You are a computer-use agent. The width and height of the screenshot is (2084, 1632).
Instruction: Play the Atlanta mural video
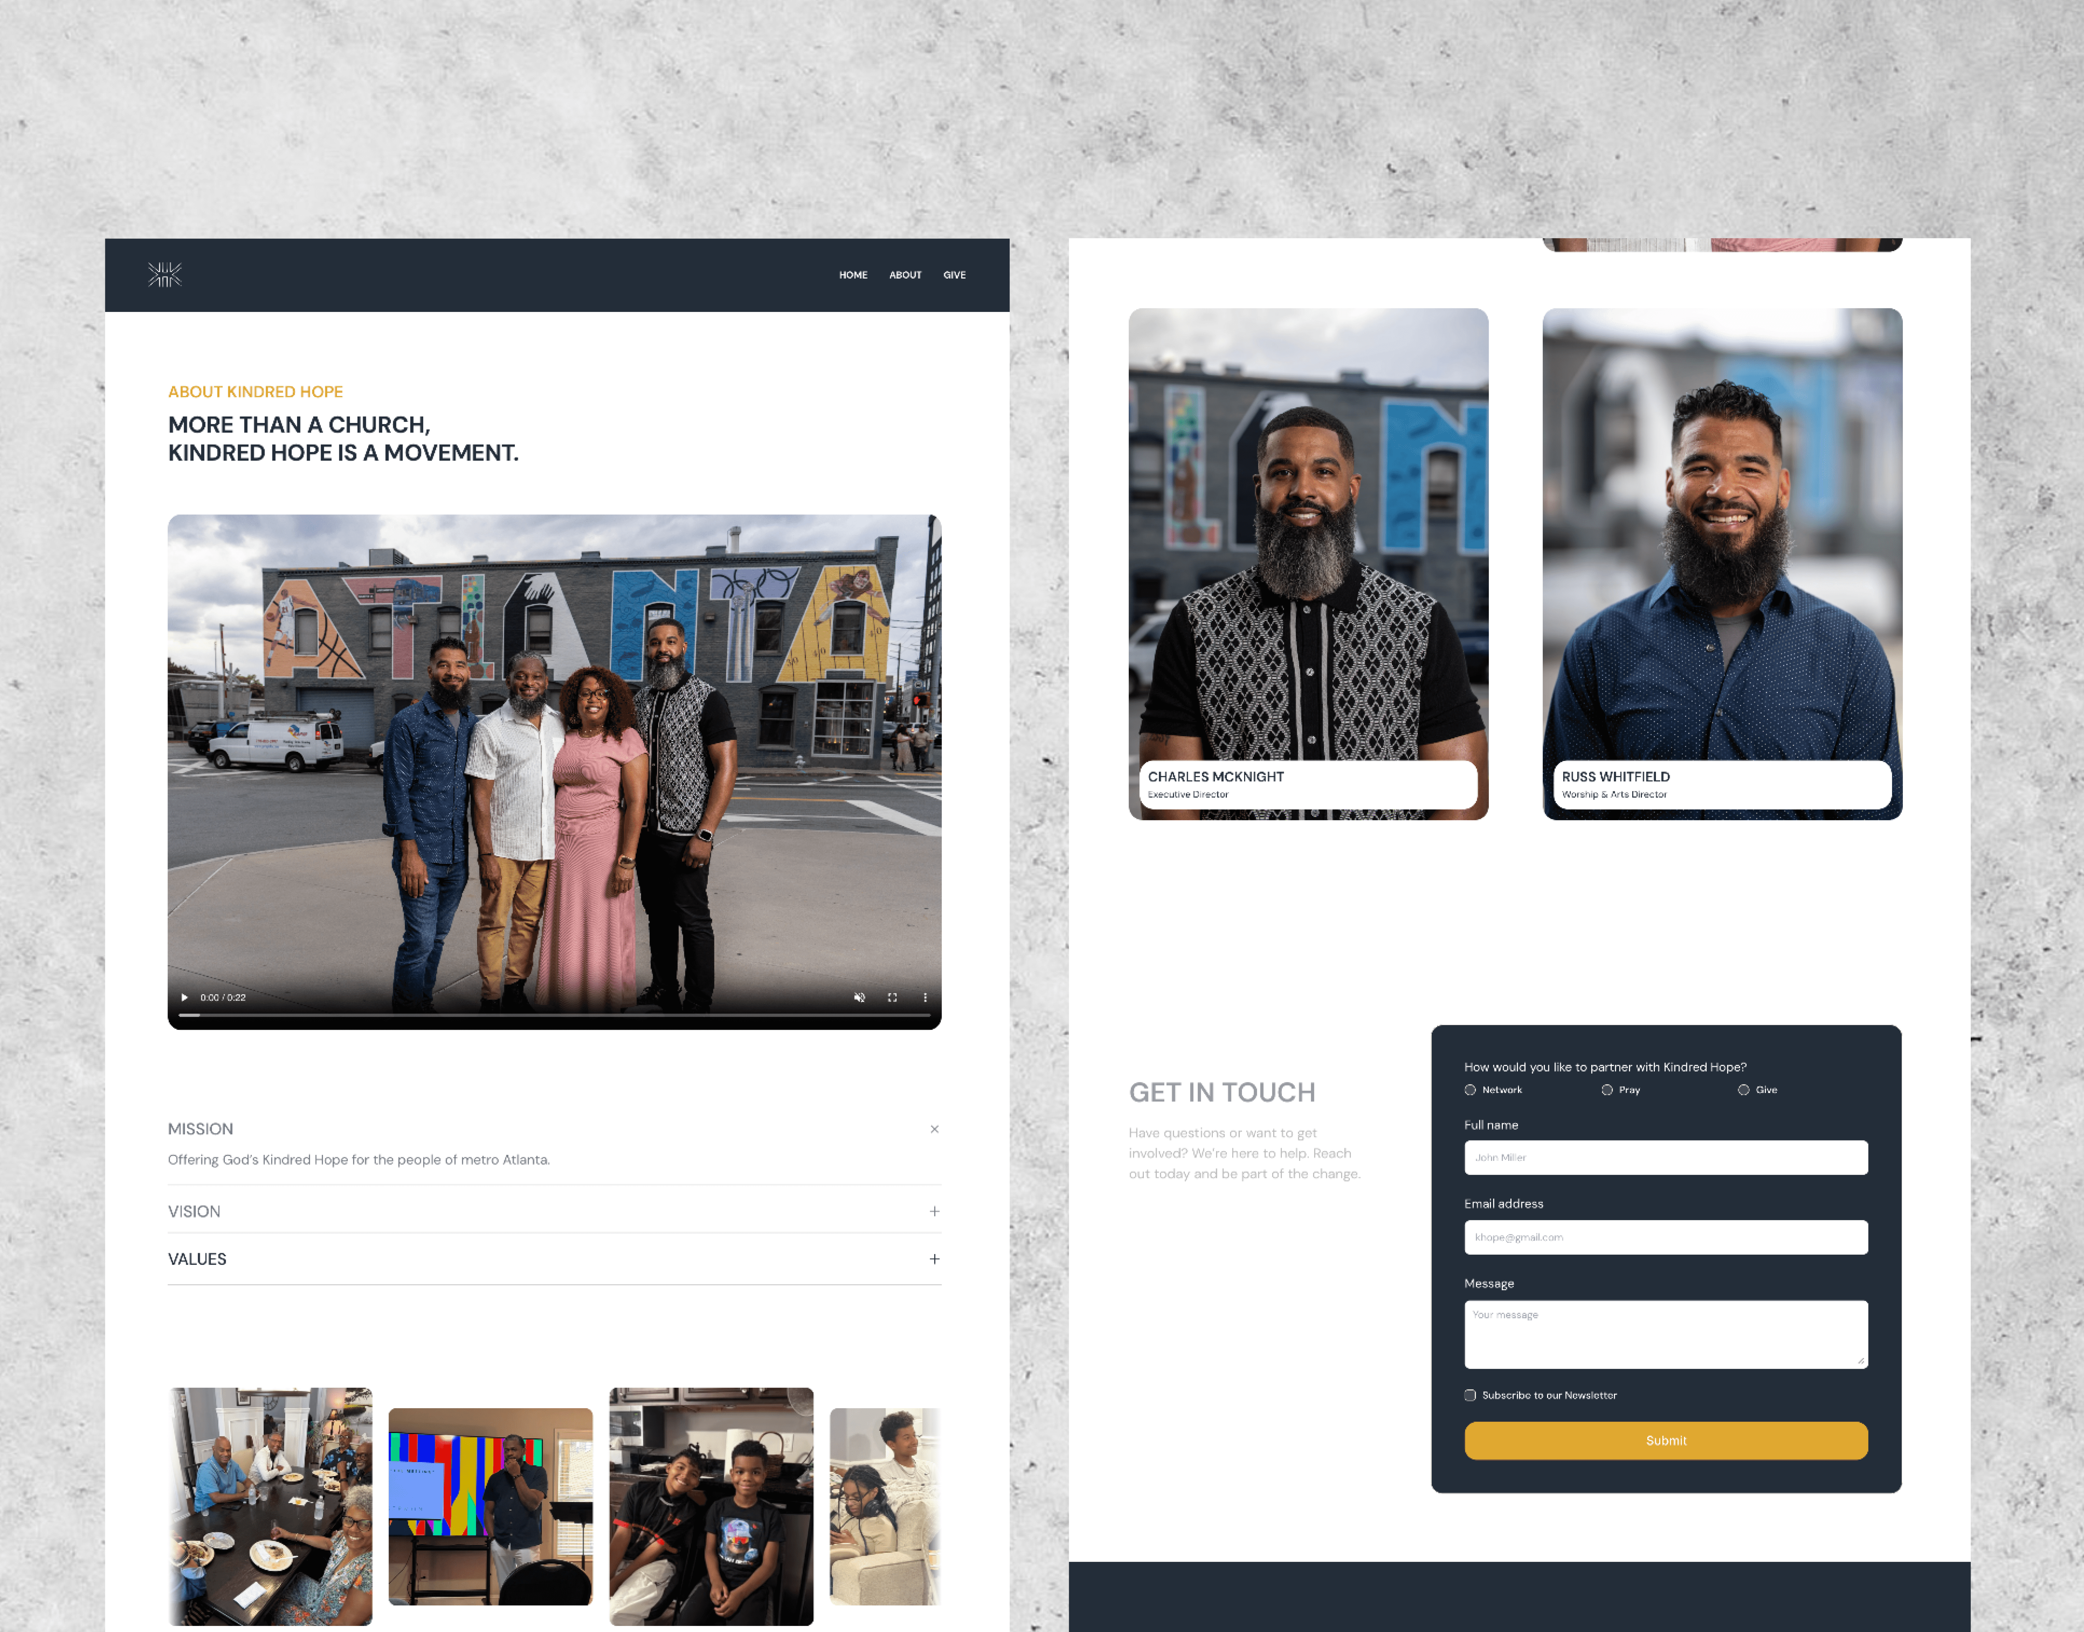(184, 997)
